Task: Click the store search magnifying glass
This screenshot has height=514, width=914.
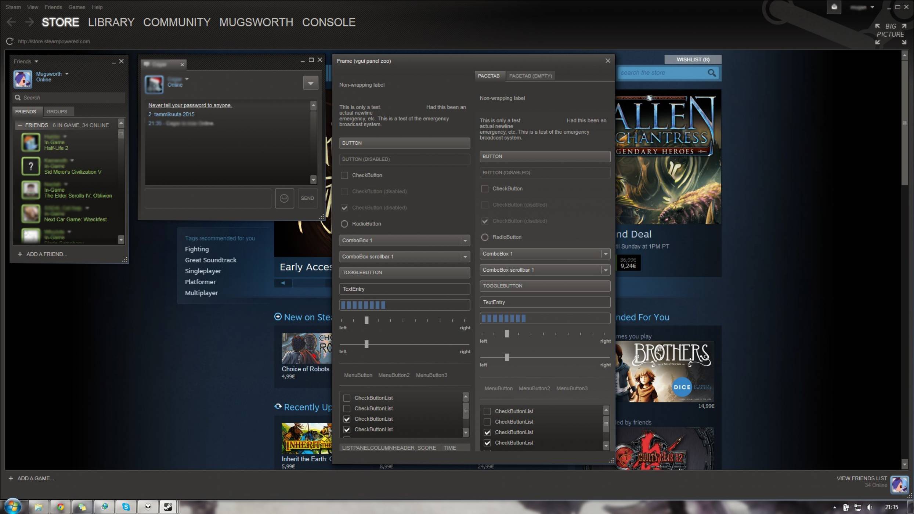Action: 712,72
